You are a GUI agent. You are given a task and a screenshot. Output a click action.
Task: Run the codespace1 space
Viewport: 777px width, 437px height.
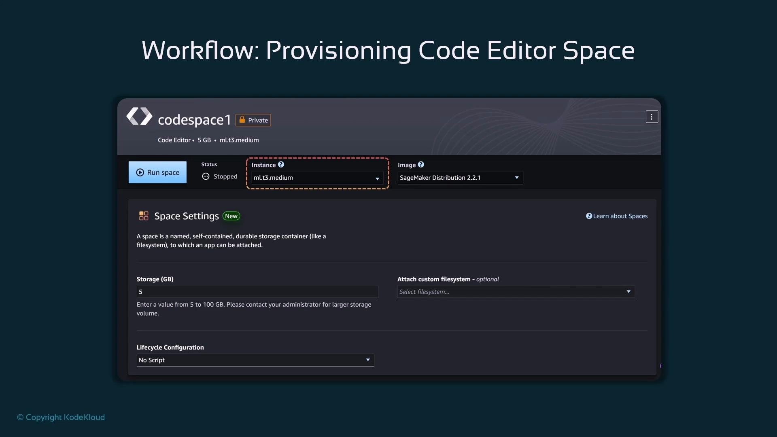(157, 172)
